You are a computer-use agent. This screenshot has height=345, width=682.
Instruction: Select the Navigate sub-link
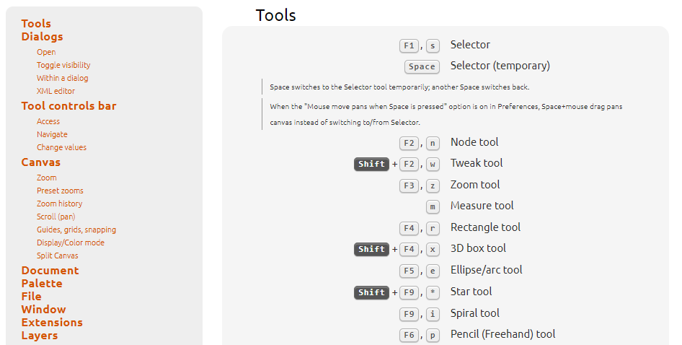[52, 134]
